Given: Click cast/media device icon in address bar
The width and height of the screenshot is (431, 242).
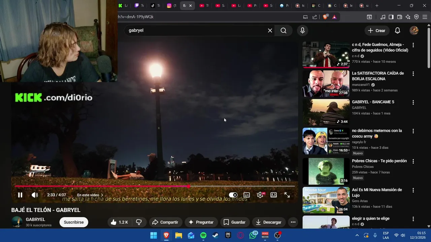Looking at the screenshot, I should click(x=305, y=17).
